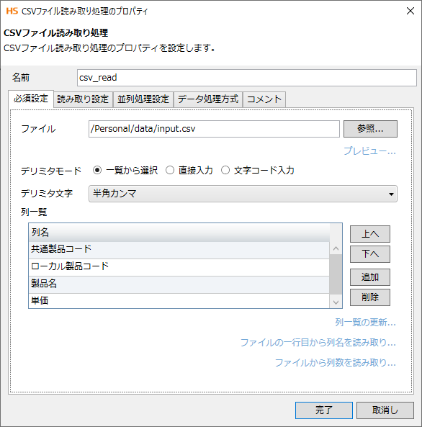Click the 上へ move up button
Screen dimensions: 422x427
(370, 234)
